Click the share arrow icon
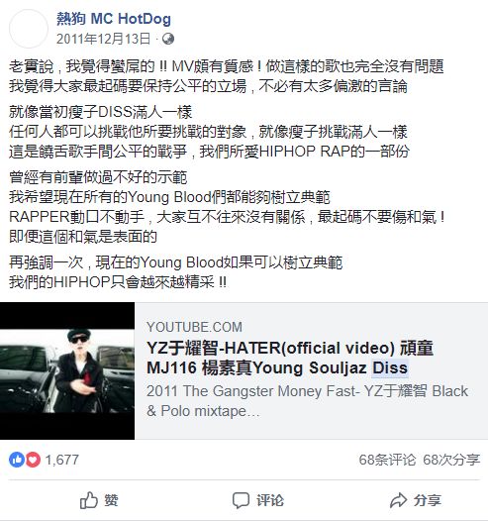 [x=398, y=500]
